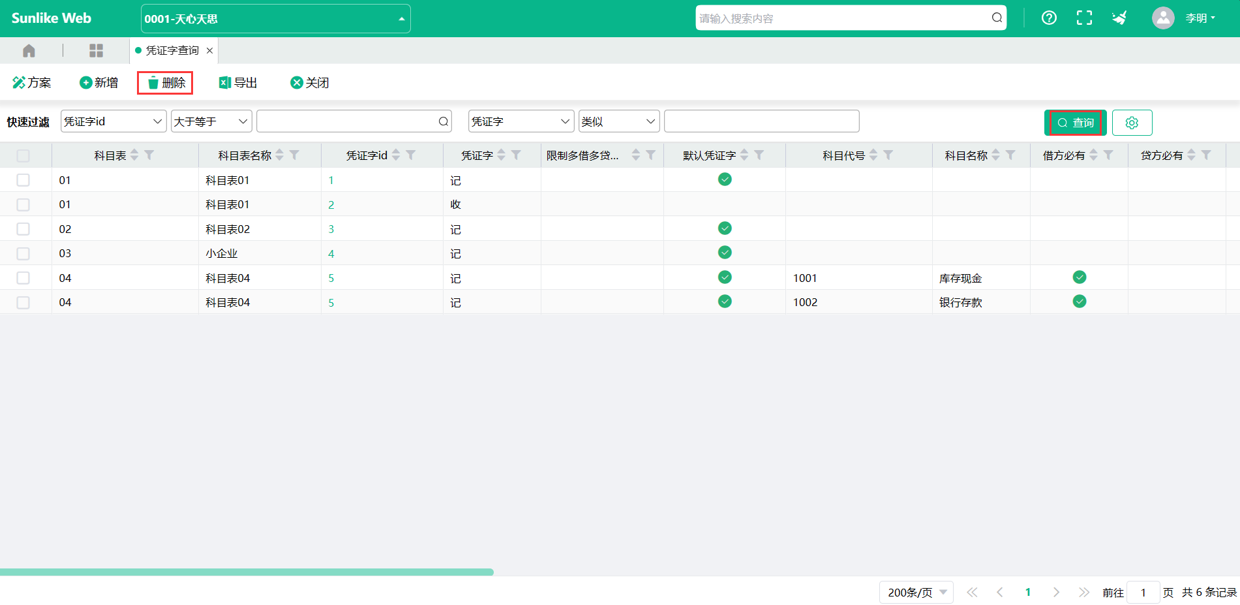Filter the 科目代号 column
The image size is (1240, 605).
888,155
